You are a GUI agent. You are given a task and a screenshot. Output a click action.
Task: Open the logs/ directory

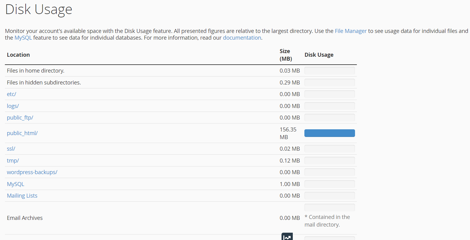click(13, 106)
